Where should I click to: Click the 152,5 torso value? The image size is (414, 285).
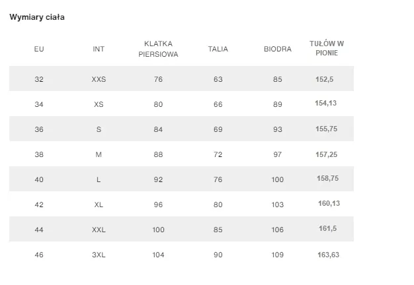[x=325, y=79]
